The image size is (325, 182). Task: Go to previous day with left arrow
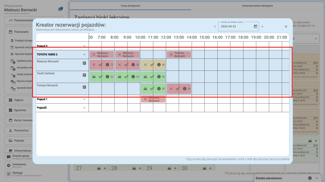pos(215,27)
